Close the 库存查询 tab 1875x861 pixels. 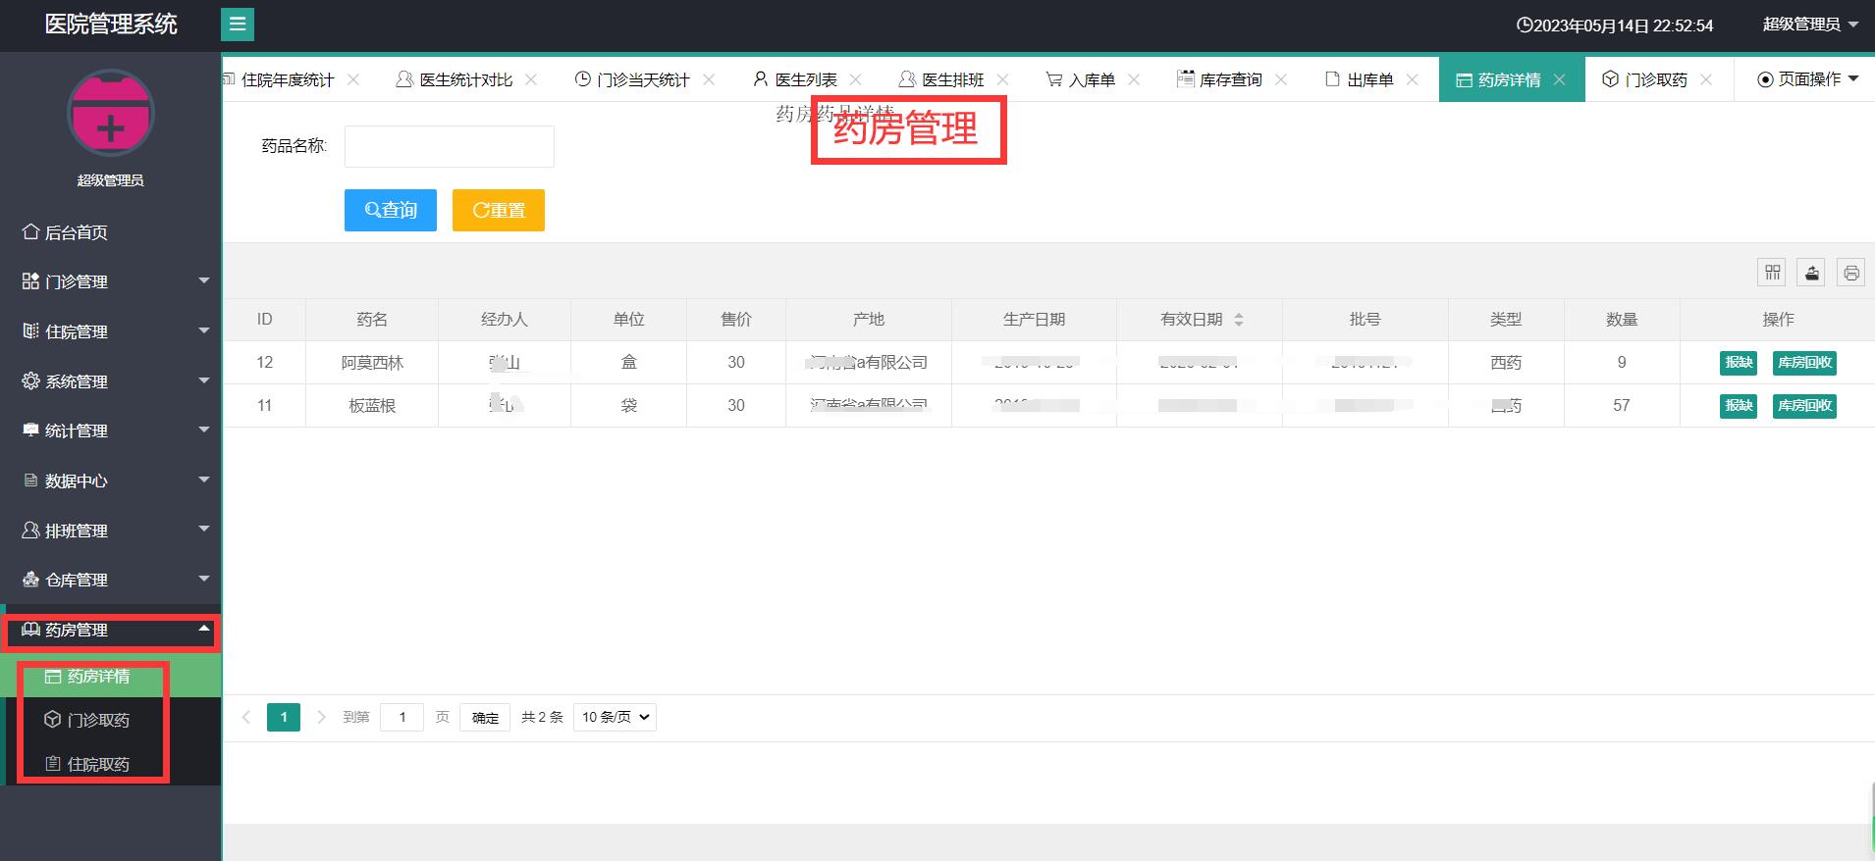(x=1281, y=79)
